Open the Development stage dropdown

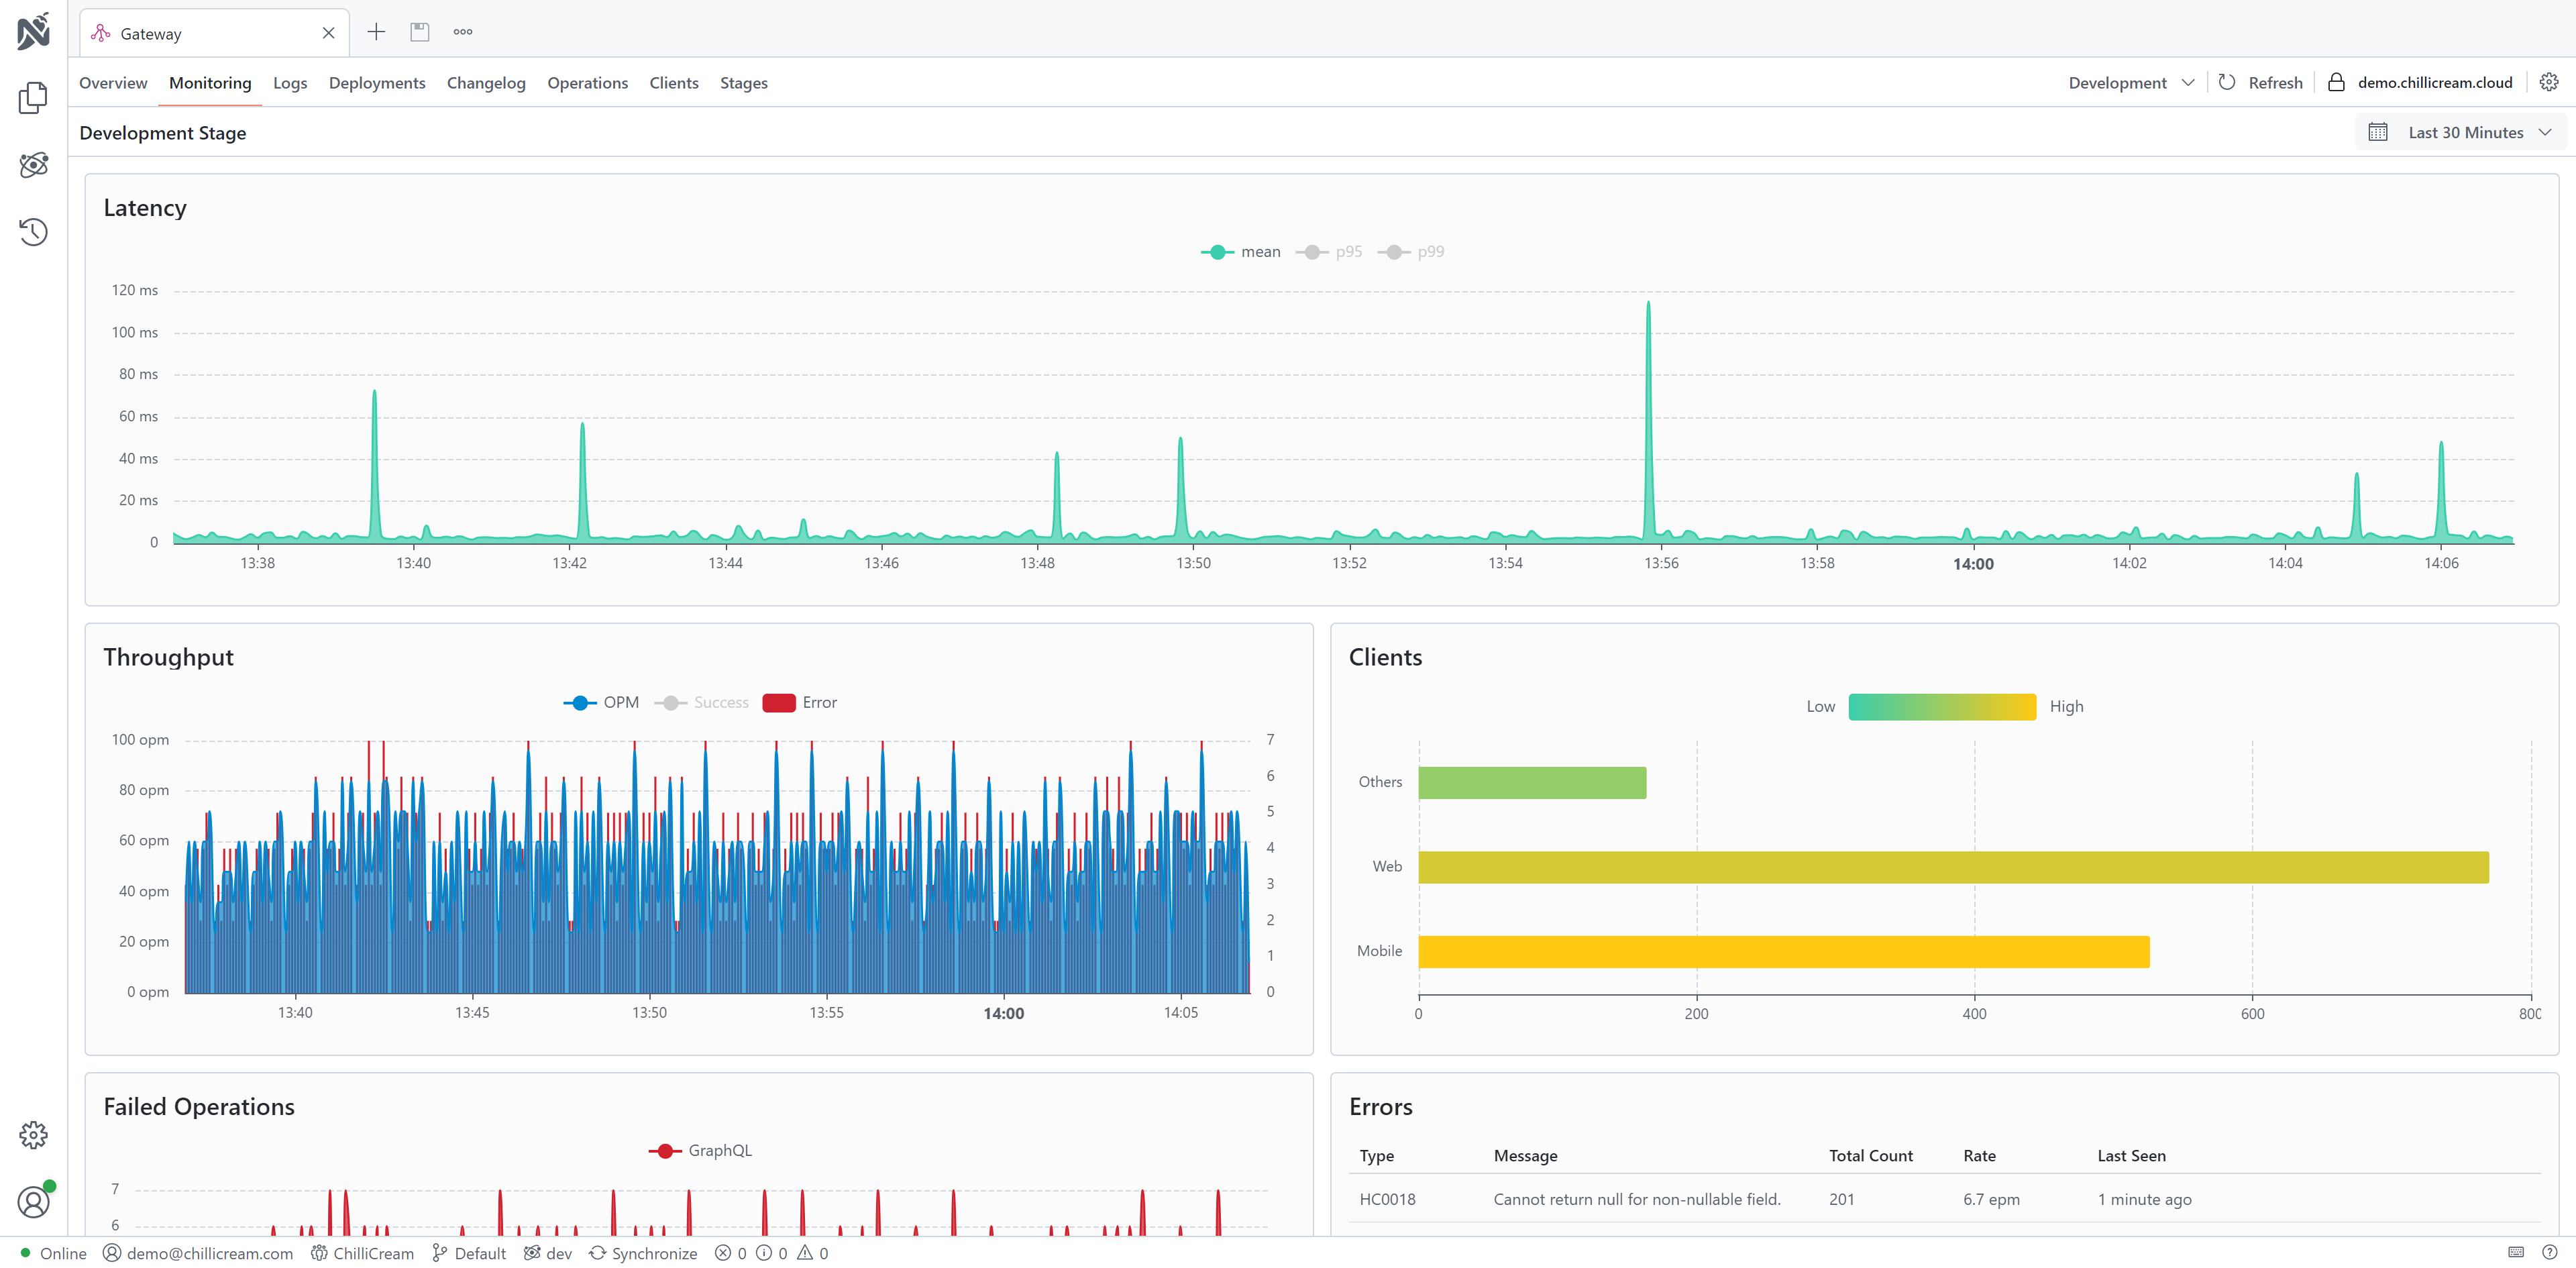pos(2130,82)
